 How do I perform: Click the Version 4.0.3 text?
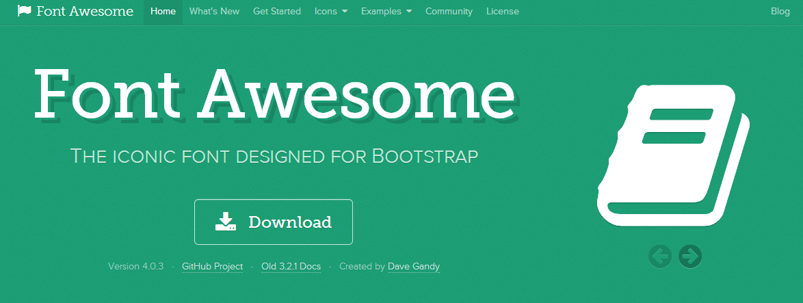[x=135, y=267]
